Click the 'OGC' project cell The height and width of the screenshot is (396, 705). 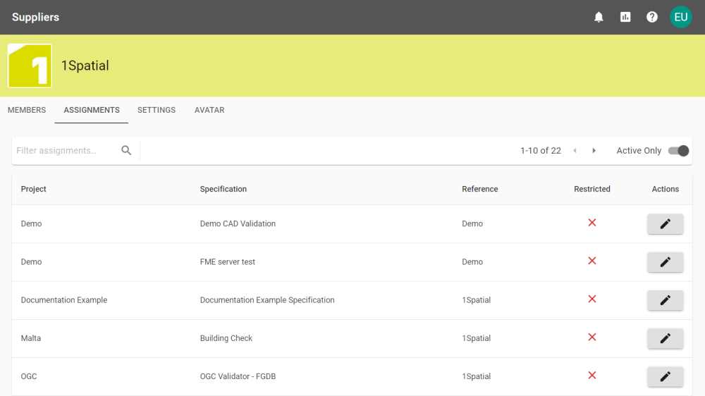[x=29, y=377]
